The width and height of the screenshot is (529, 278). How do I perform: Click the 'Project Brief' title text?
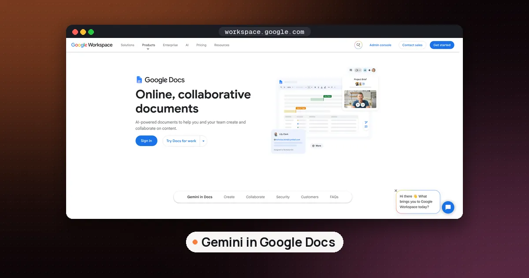click(360, 79)
